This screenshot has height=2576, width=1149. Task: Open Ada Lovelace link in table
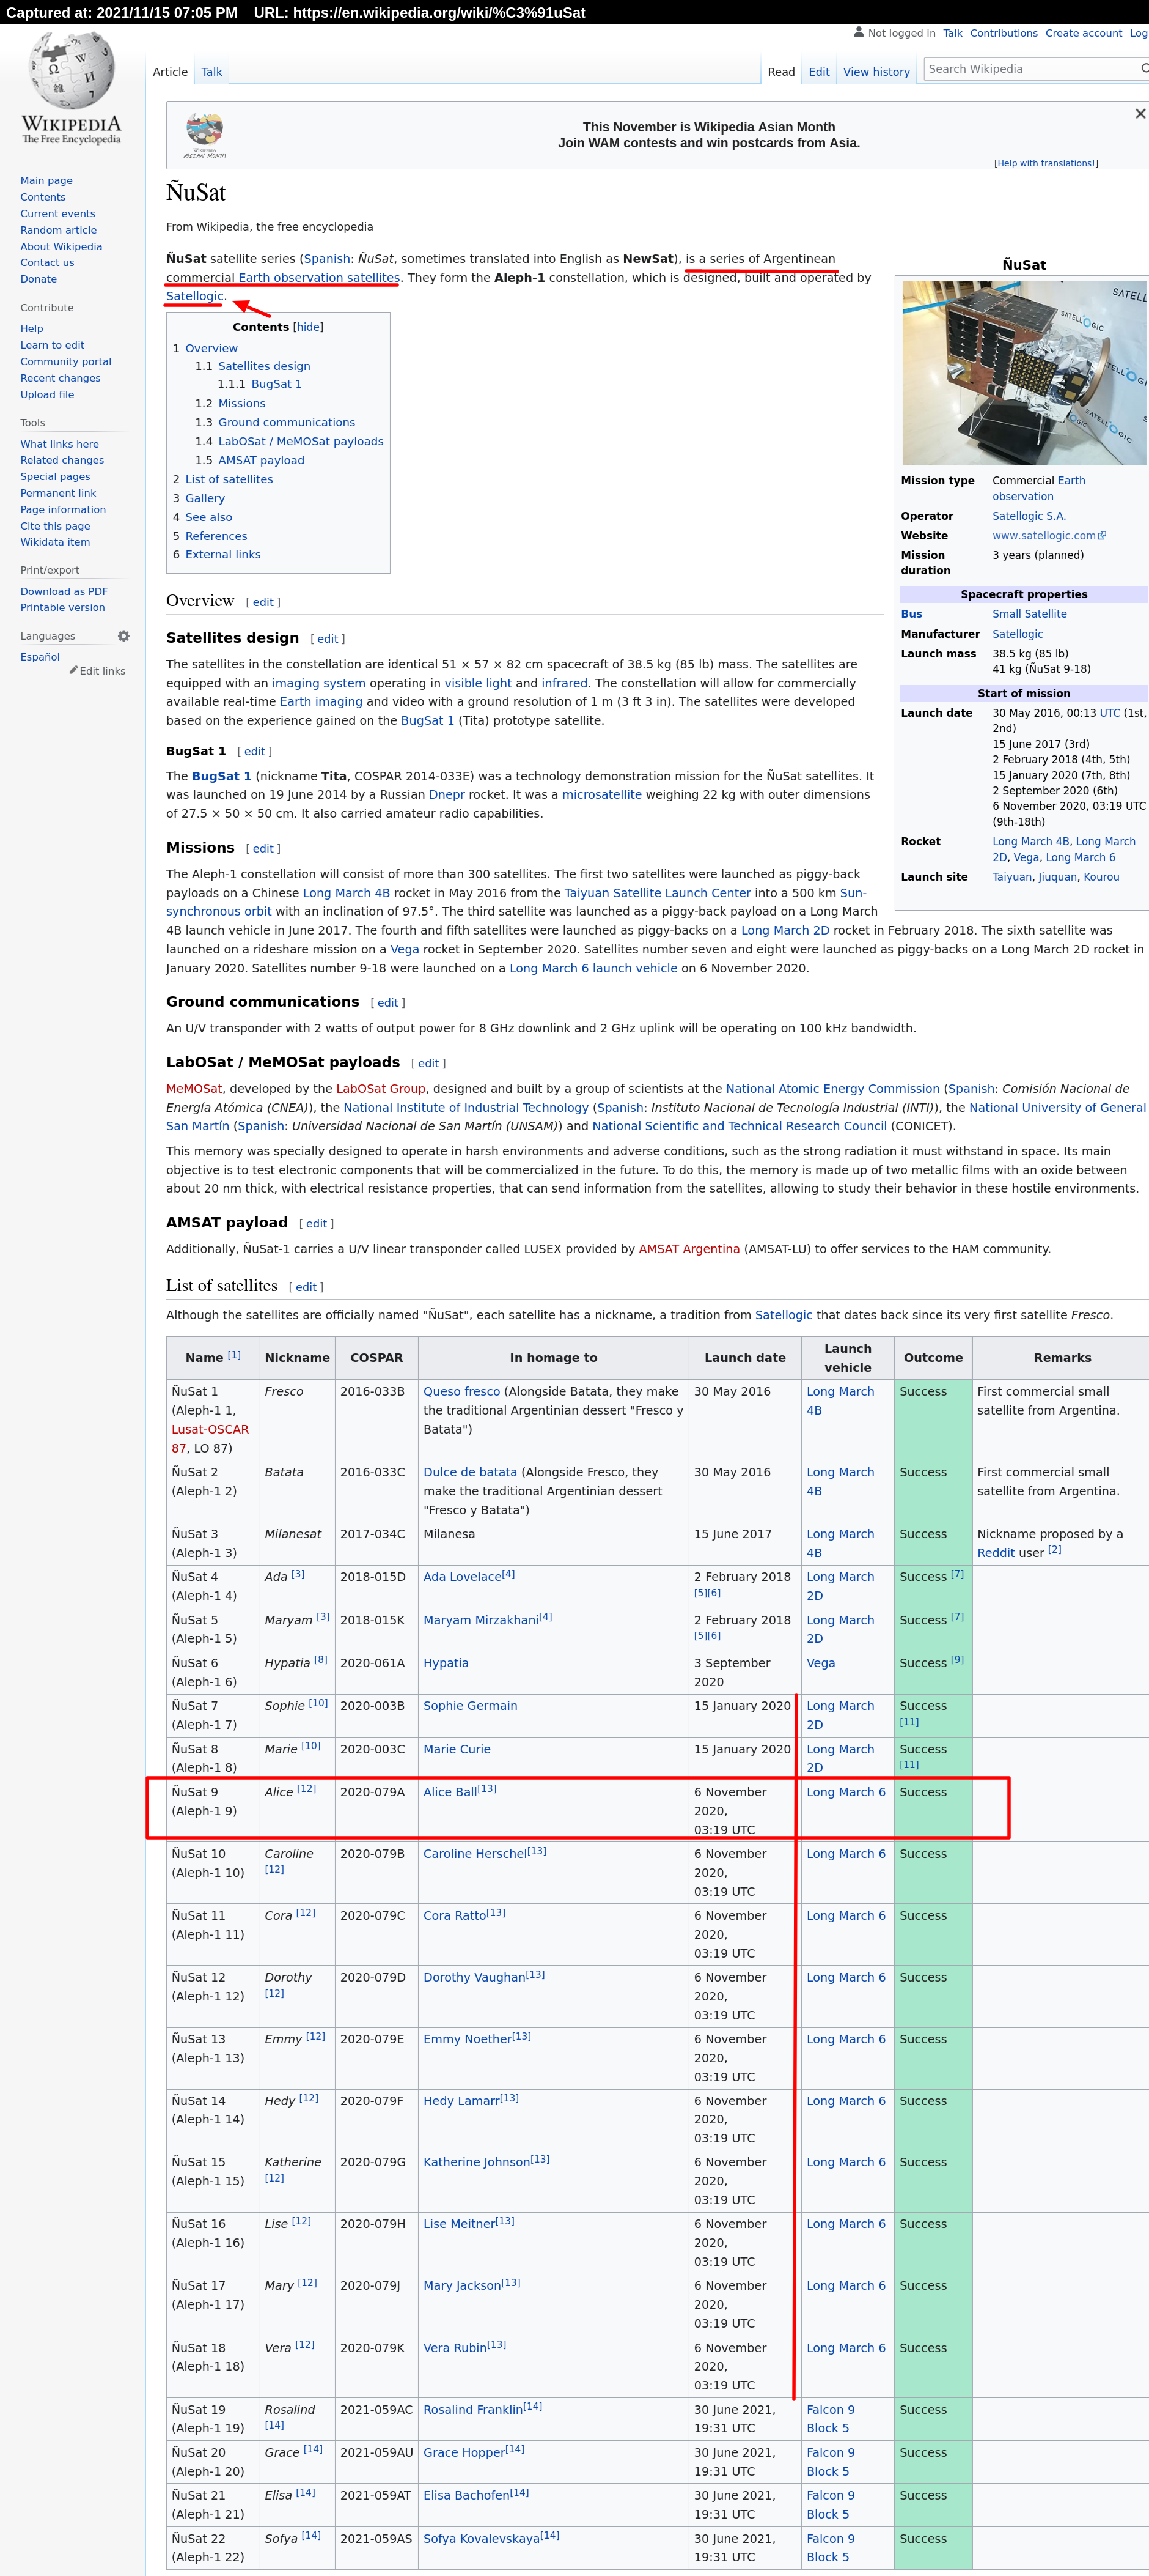463,1577
